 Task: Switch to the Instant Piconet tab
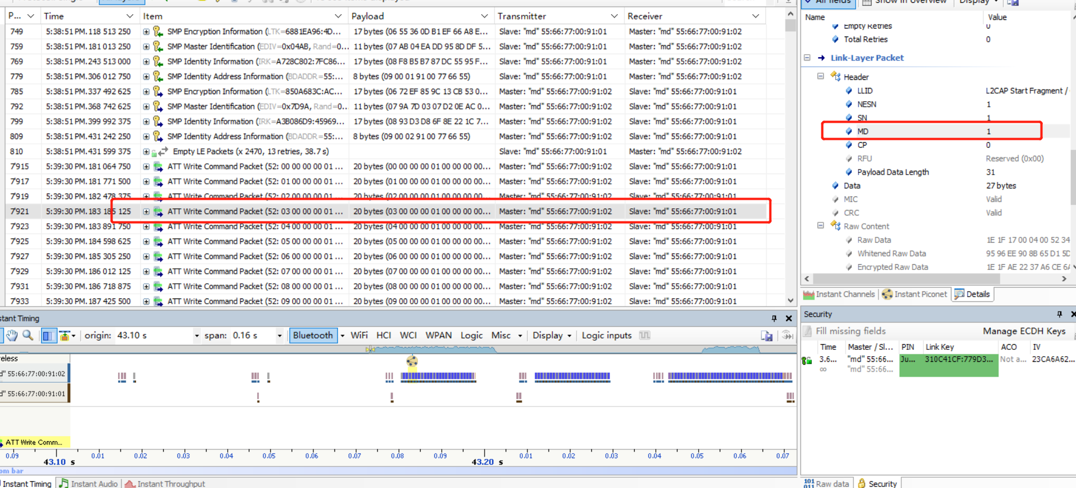point(914,295)
